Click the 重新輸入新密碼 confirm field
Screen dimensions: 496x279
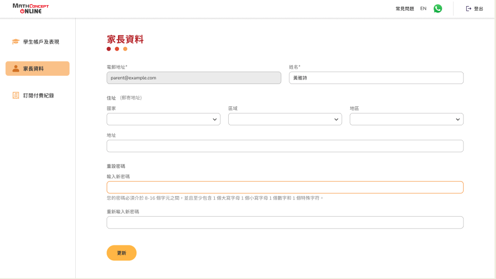pyautogui.click(x=285, y=222)
